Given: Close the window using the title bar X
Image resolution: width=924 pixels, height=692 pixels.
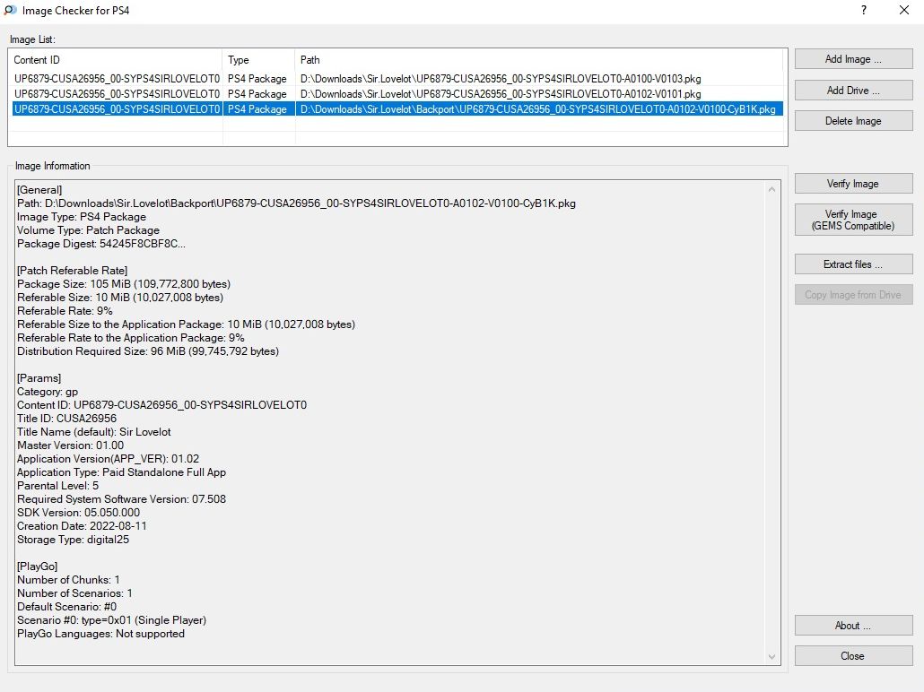Looking at the screenshot, I should (903, 12).
